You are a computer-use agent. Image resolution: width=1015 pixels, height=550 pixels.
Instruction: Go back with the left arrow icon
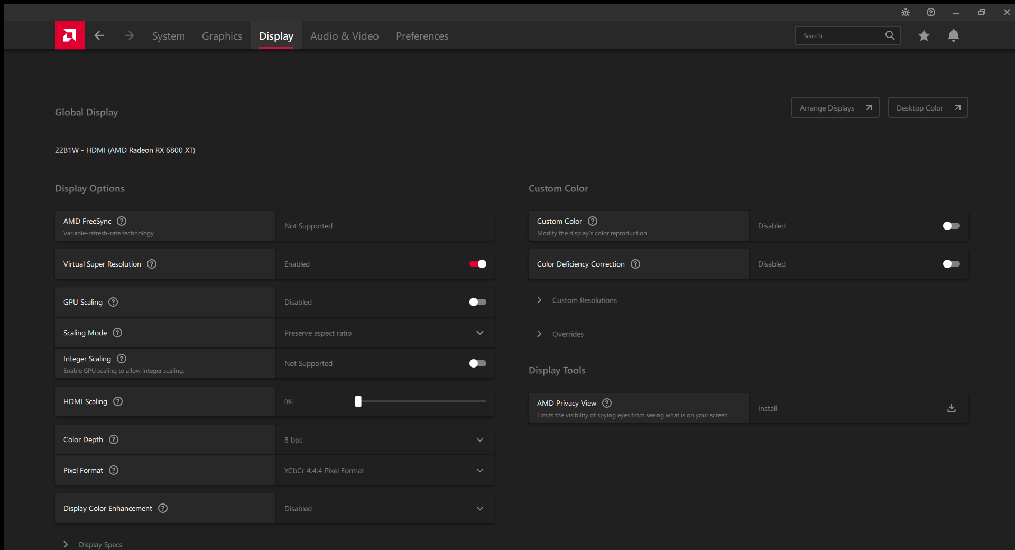99,35
